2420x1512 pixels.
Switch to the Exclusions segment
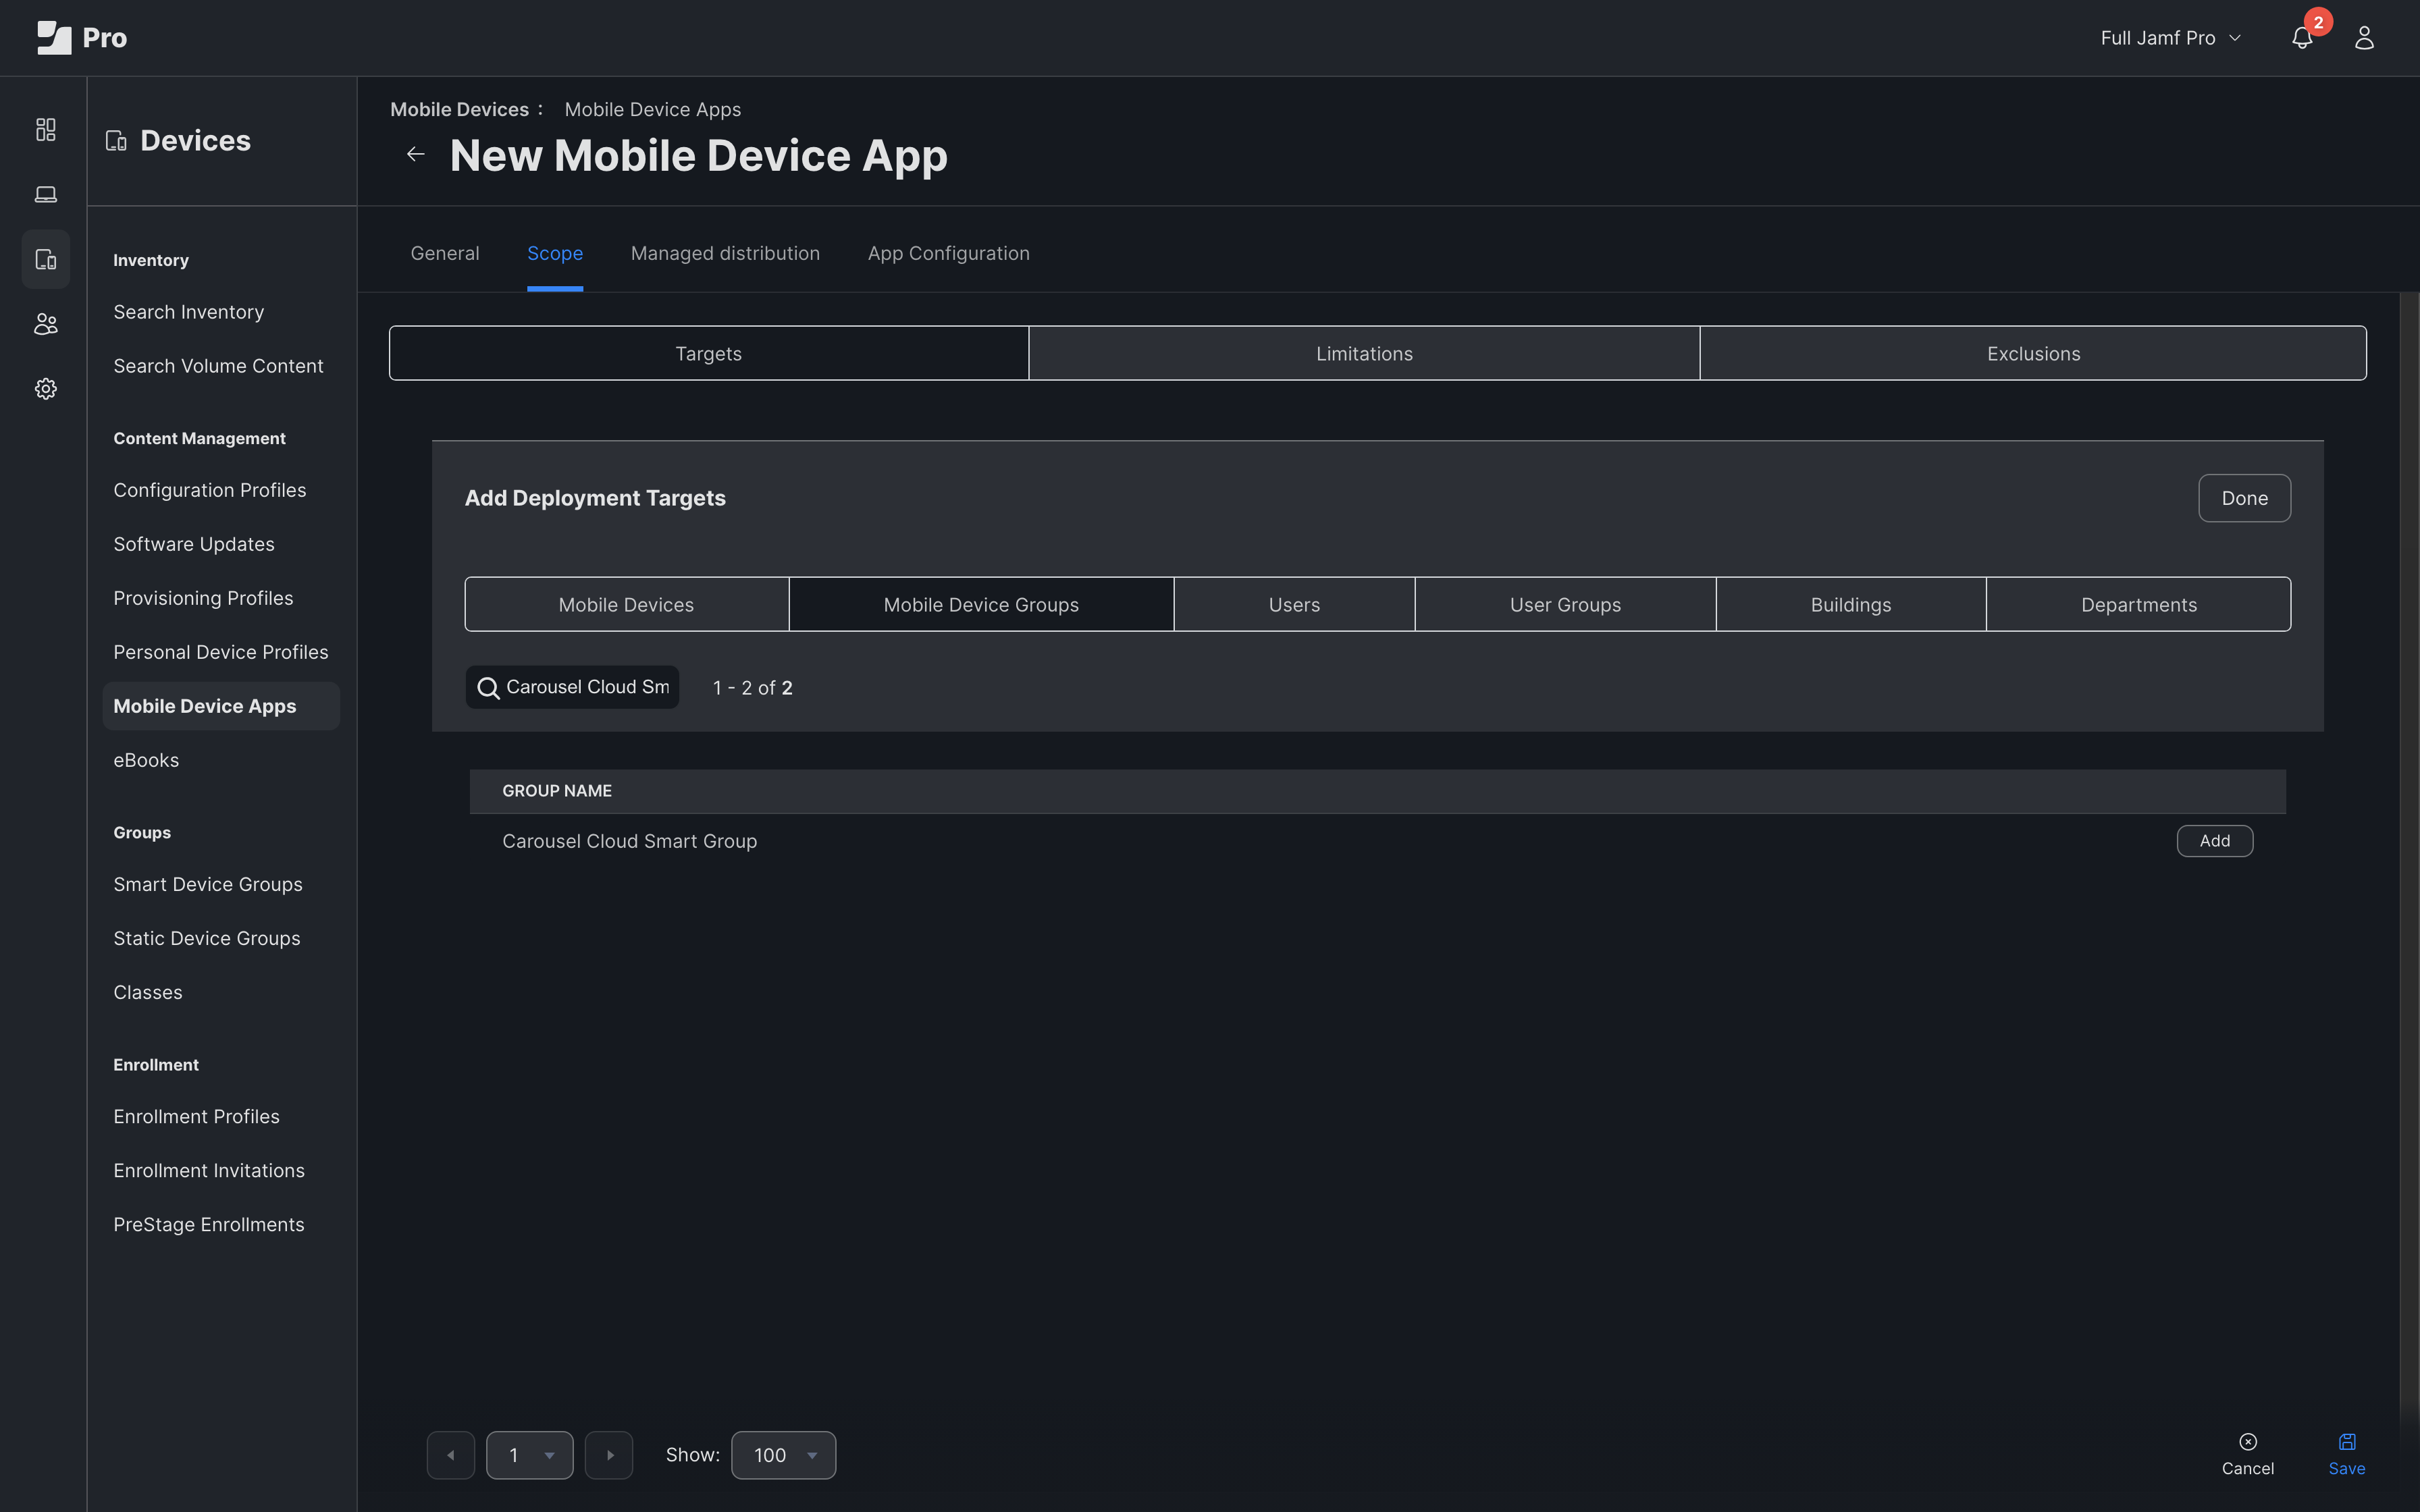click(x=2033, y=353)
